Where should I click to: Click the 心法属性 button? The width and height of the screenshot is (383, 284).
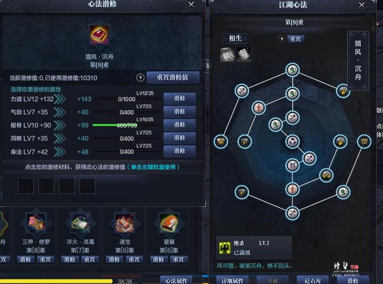coord(176,281)
